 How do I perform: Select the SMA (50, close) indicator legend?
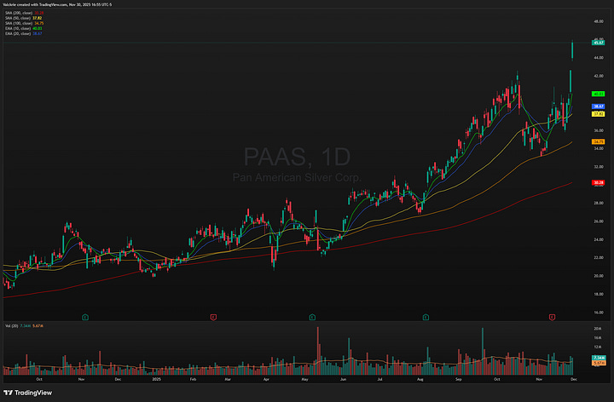tap(24, 18)
